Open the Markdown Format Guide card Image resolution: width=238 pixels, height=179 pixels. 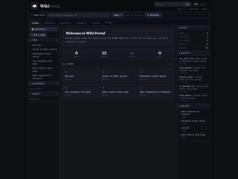tap(156, 75)
